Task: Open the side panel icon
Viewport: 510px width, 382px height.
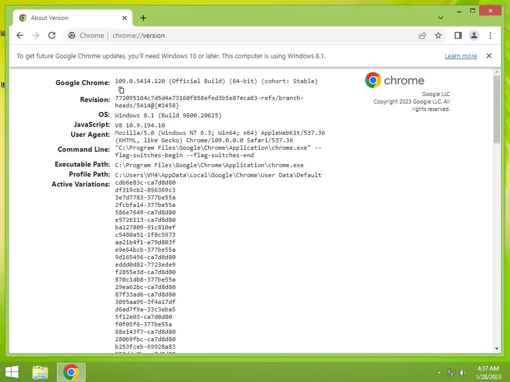Action: pos(458,35)
